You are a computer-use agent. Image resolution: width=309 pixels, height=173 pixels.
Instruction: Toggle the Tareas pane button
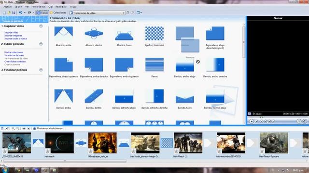(x=42, y=13)
